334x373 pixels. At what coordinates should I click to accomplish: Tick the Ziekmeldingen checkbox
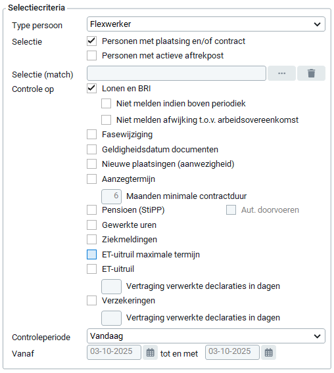(x=92, y=239)
